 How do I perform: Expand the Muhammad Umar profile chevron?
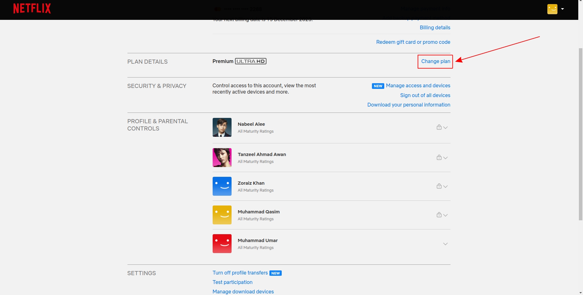pyautogui.click(x=445, y=244)
